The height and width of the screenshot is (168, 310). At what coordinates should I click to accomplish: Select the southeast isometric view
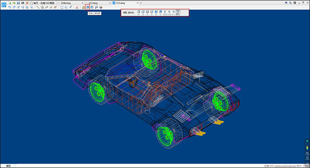169,12
